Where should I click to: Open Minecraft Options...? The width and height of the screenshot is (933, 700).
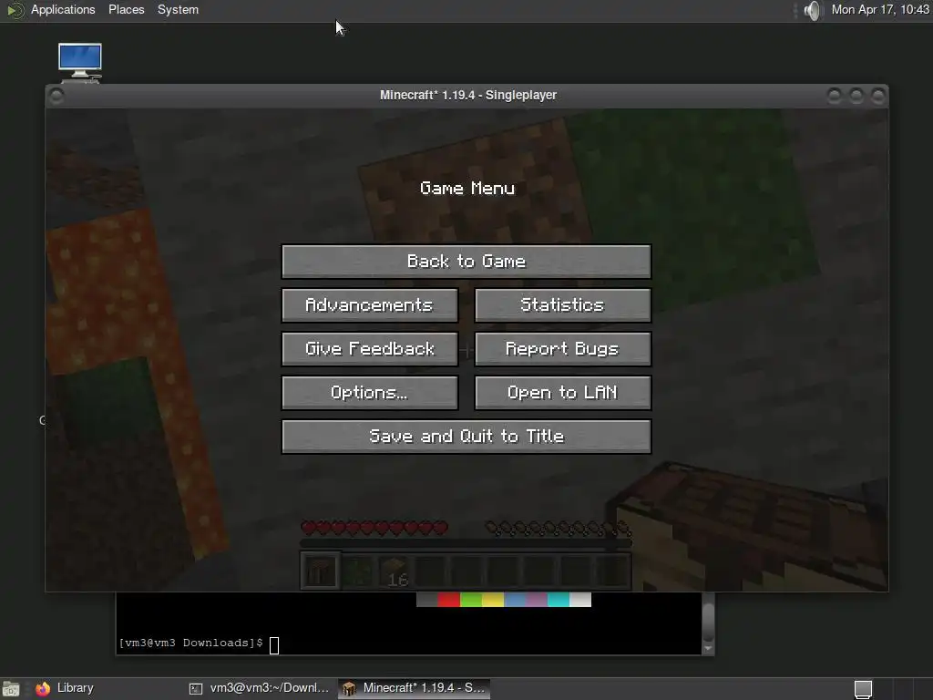point(370,393)
